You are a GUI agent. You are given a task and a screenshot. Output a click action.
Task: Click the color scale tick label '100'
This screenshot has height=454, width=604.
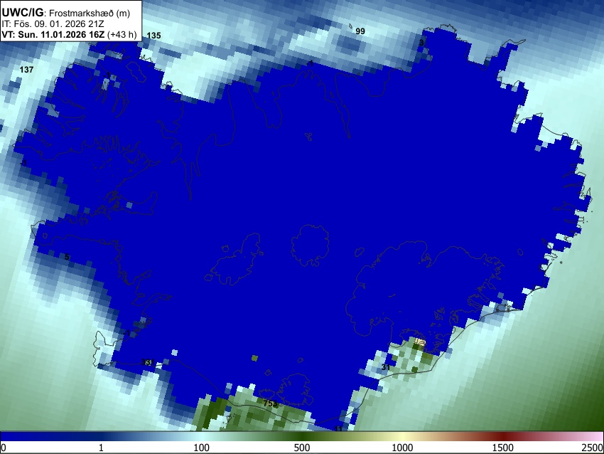[x=202, y=448]
